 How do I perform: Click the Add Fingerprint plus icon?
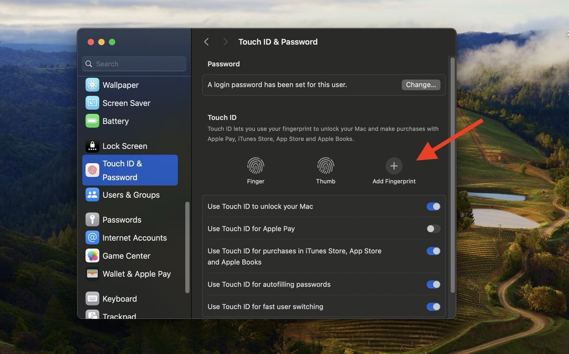click(394, 166)
